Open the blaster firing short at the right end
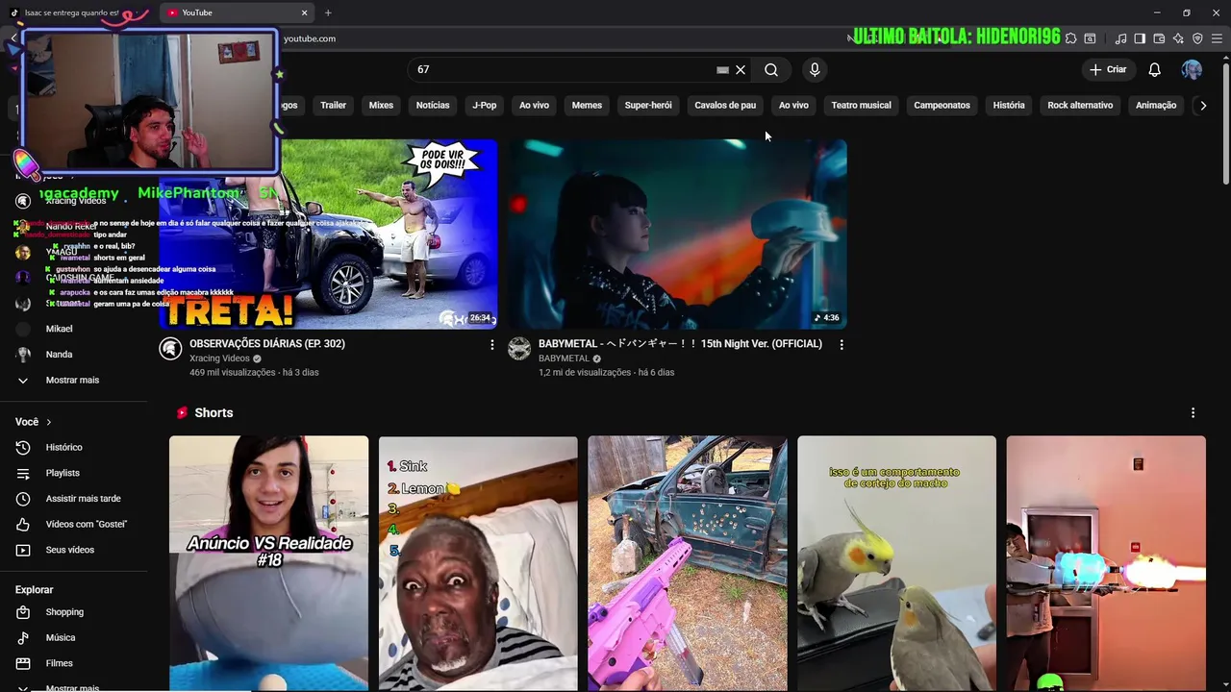This screenshot has width=1231, height=692. click(x=1106, y=563)
